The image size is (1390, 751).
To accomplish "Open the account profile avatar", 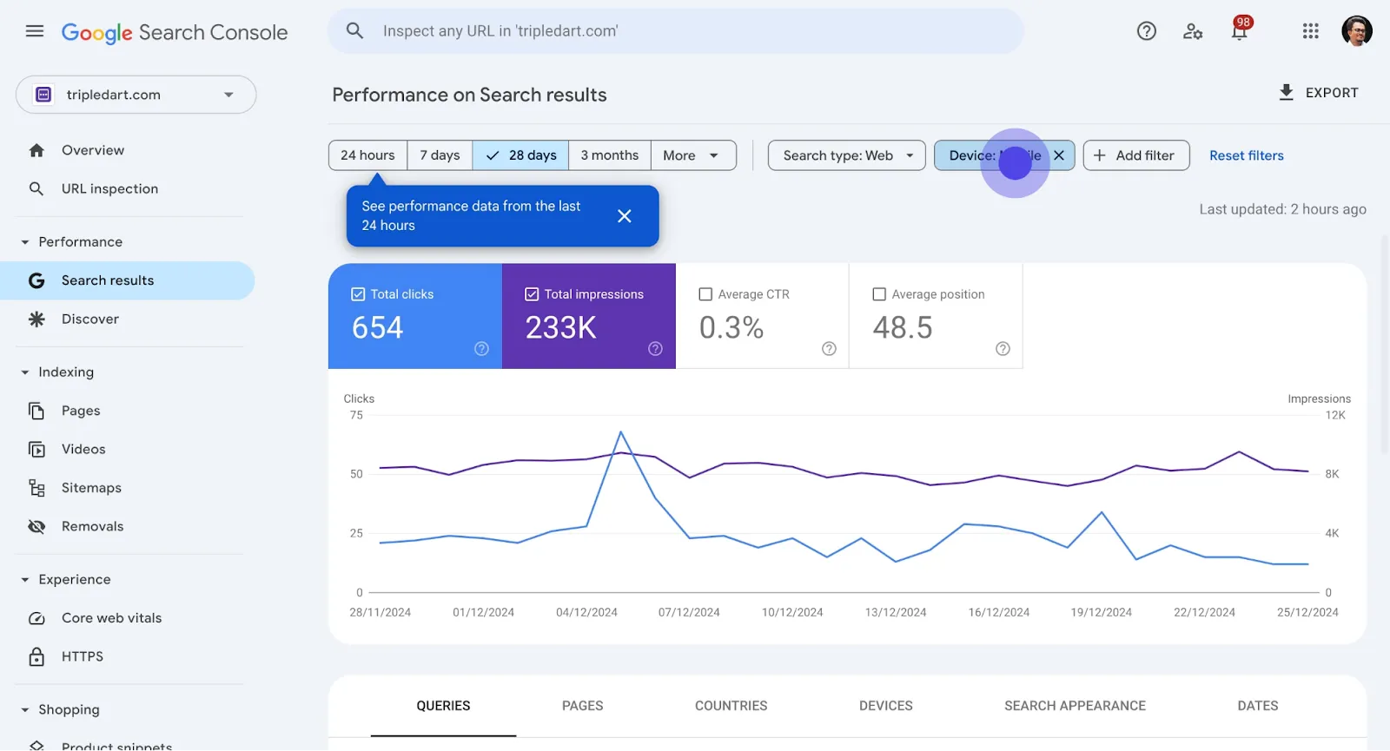I will pos(1357,31).
